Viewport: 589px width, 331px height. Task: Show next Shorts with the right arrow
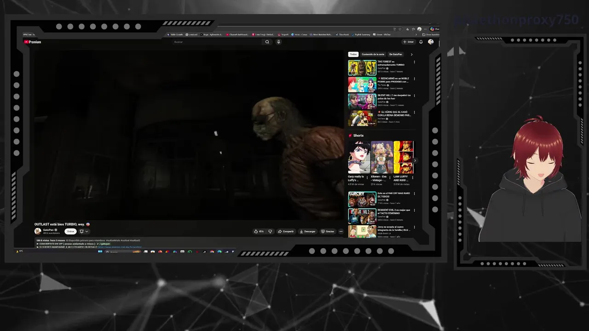(414, 160)
